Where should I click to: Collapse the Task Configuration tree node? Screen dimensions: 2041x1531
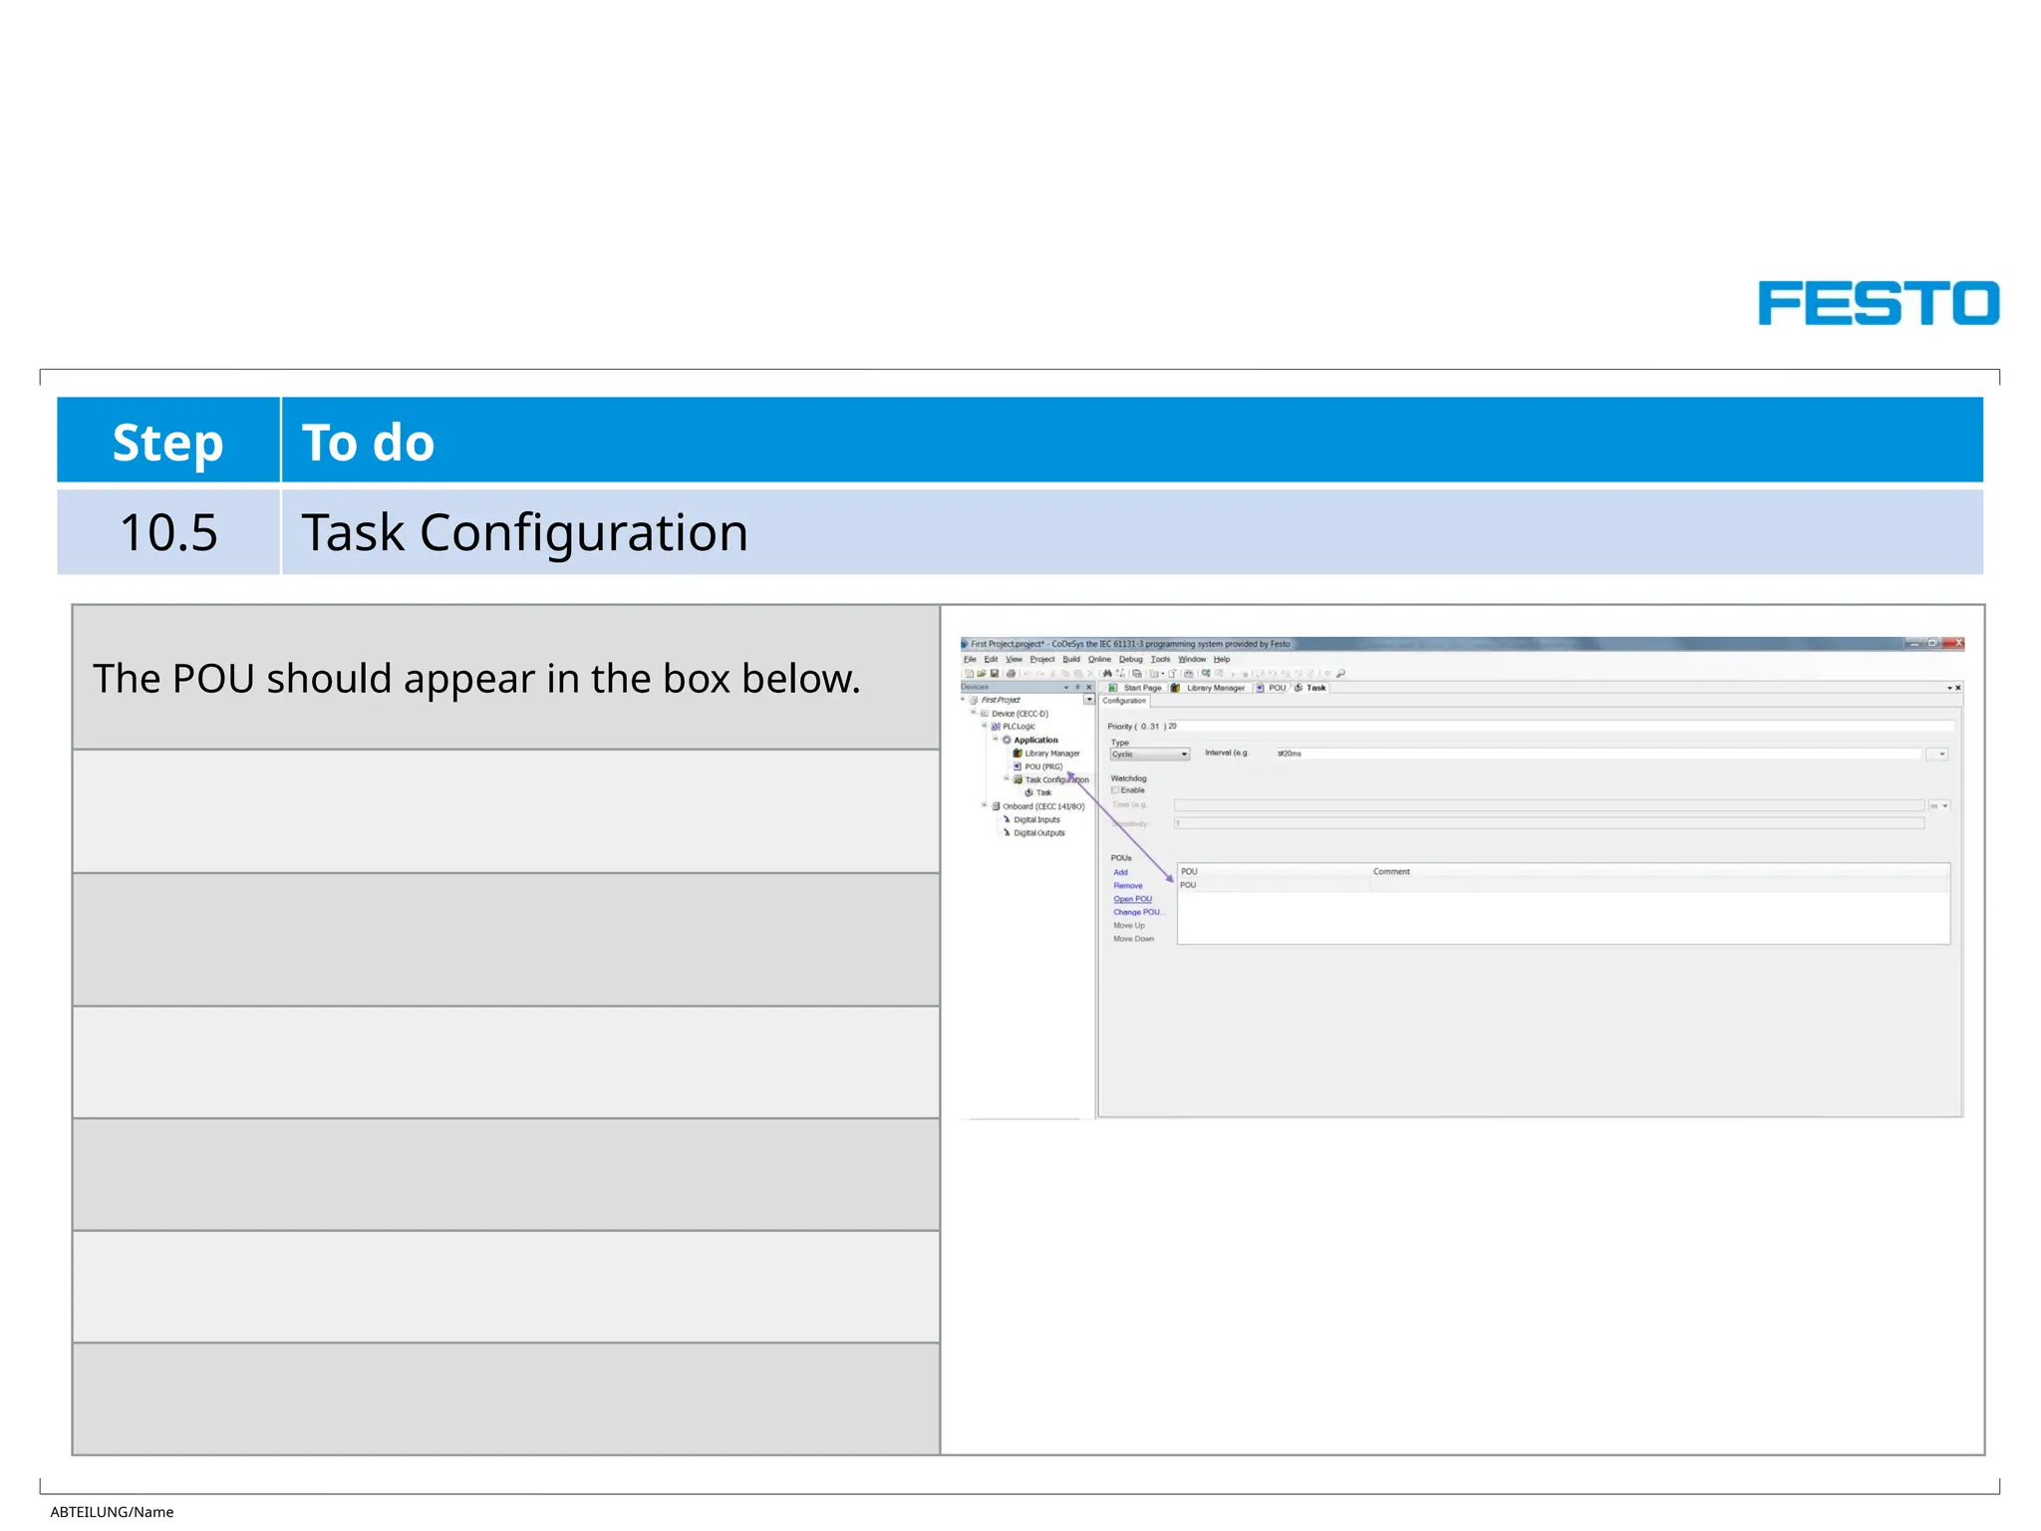click(1007, 778)
